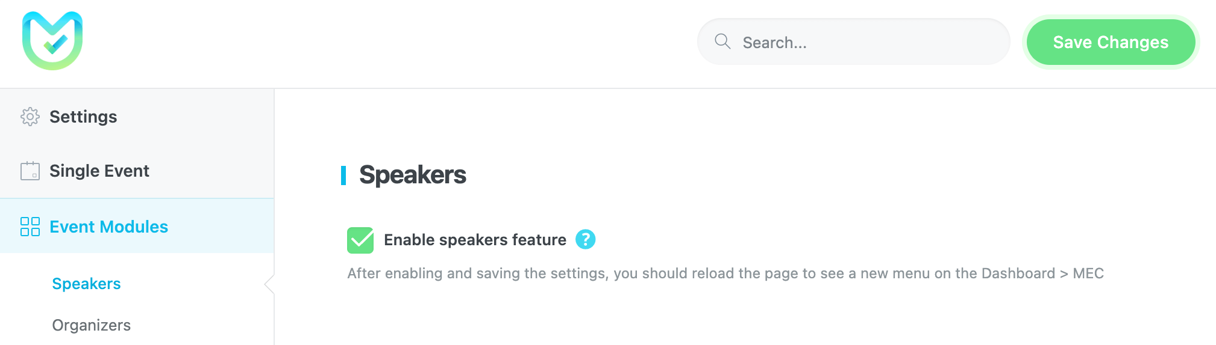Click the sidebar arrow notch beside Speakers
1216x345 pixels.
[269, 284]
